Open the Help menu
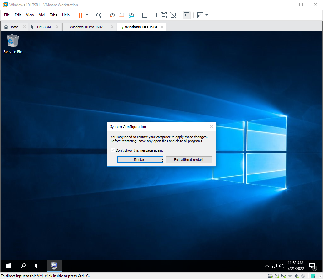Image resolution: width=323 pixels, height=279 pixels. point(66,15)
